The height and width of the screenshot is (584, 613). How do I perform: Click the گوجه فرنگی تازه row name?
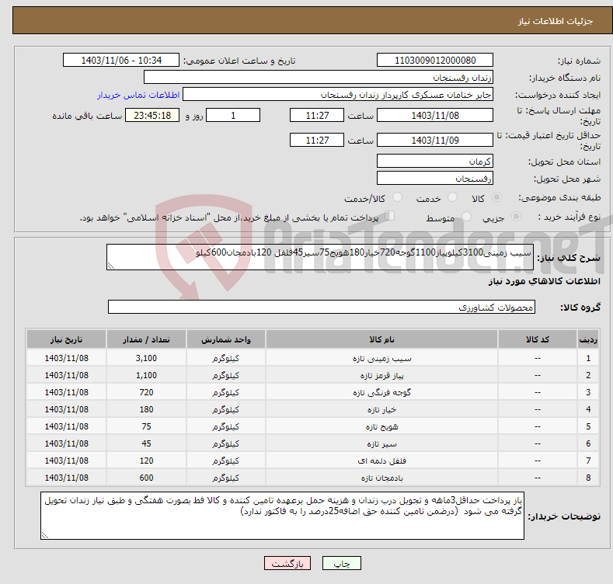coord(381,392)
